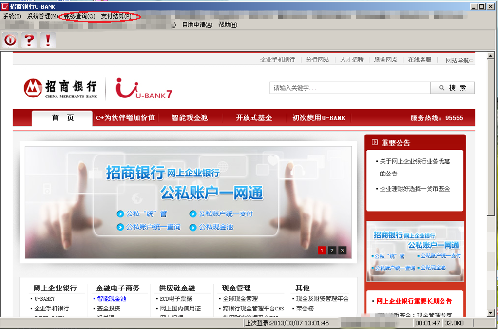
Task: Click the U-BANK7 logo beside the bank logo
Action: point(144,89)
